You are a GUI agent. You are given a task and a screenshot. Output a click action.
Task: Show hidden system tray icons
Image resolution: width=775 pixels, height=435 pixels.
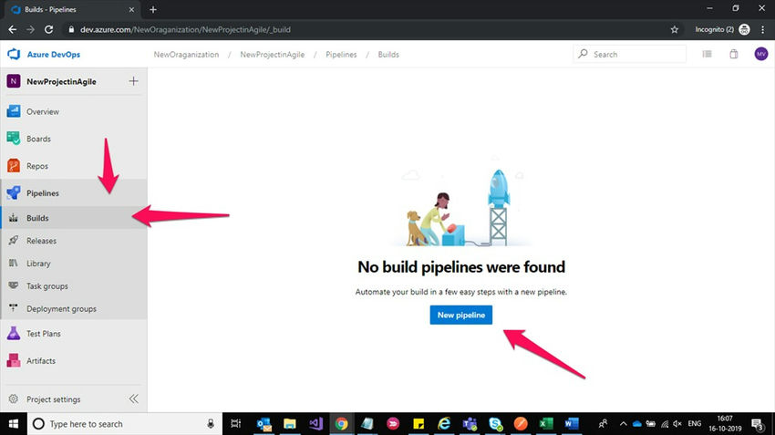(x=624, y=424)
